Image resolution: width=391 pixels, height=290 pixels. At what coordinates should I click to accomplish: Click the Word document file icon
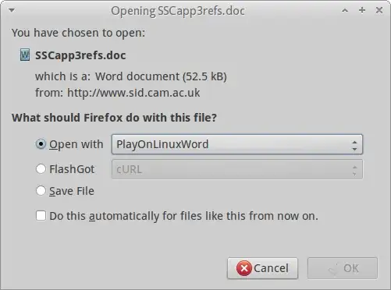(25, 55)
